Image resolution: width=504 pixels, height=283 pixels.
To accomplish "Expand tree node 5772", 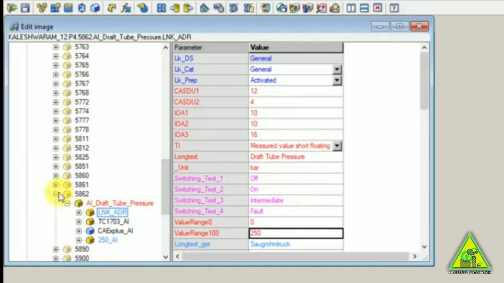I will point(56,102).
